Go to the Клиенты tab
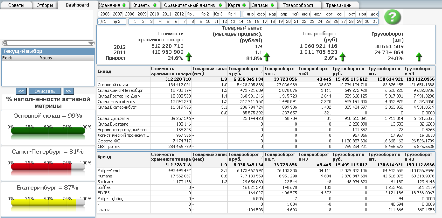Viewport: 442px width, 218px height. 144,5
